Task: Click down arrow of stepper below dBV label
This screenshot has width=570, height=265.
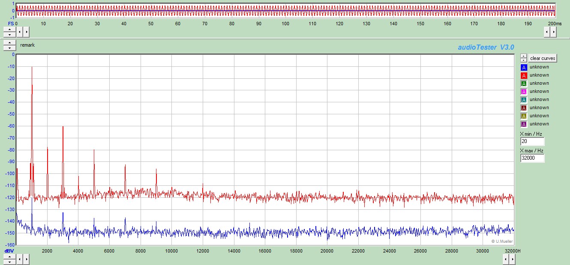Action: pos(9,262)
